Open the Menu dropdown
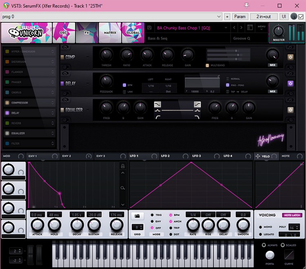This screenshot has height=269, width=306. (x=261, y=28)
